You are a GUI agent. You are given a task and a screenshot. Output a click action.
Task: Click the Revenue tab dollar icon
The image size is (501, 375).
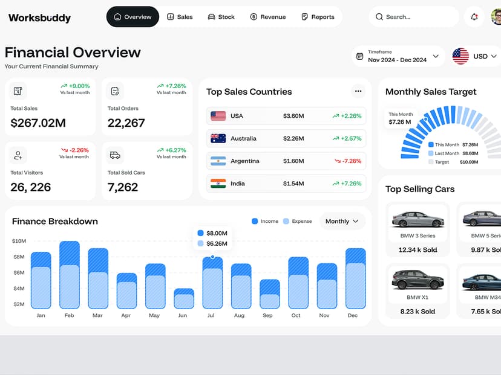point(254,16)
